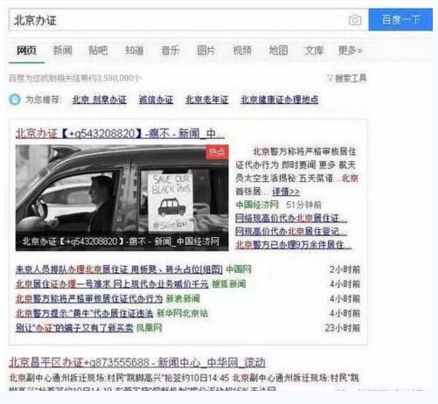Open the 贴吧 tab

[98, 51]
